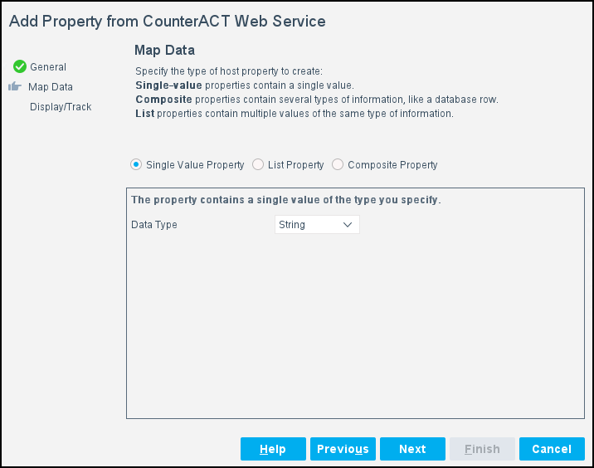The image size is (594, 468).
Task: Proceed with the Next button
Action: tap(412, 449)
